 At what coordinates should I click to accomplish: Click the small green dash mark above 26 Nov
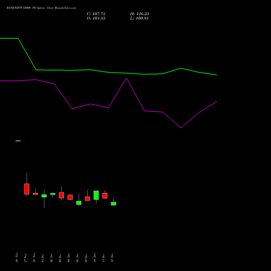point(18,141)
